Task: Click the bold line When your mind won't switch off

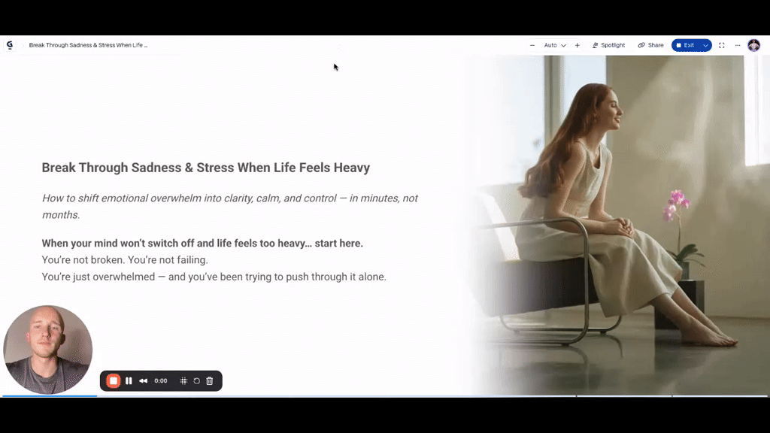Action: 202,244
